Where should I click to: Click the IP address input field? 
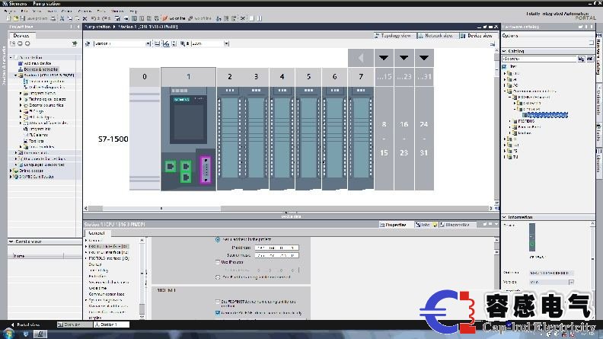point(276,248)
